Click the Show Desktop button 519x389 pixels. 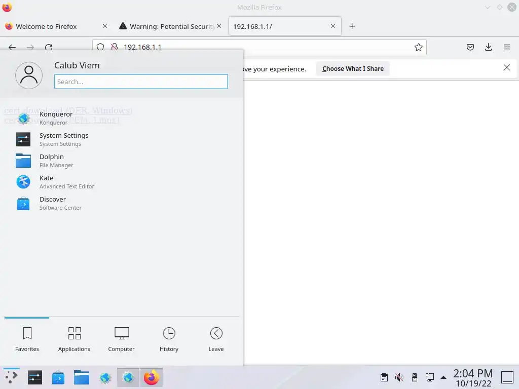[507, 377]
